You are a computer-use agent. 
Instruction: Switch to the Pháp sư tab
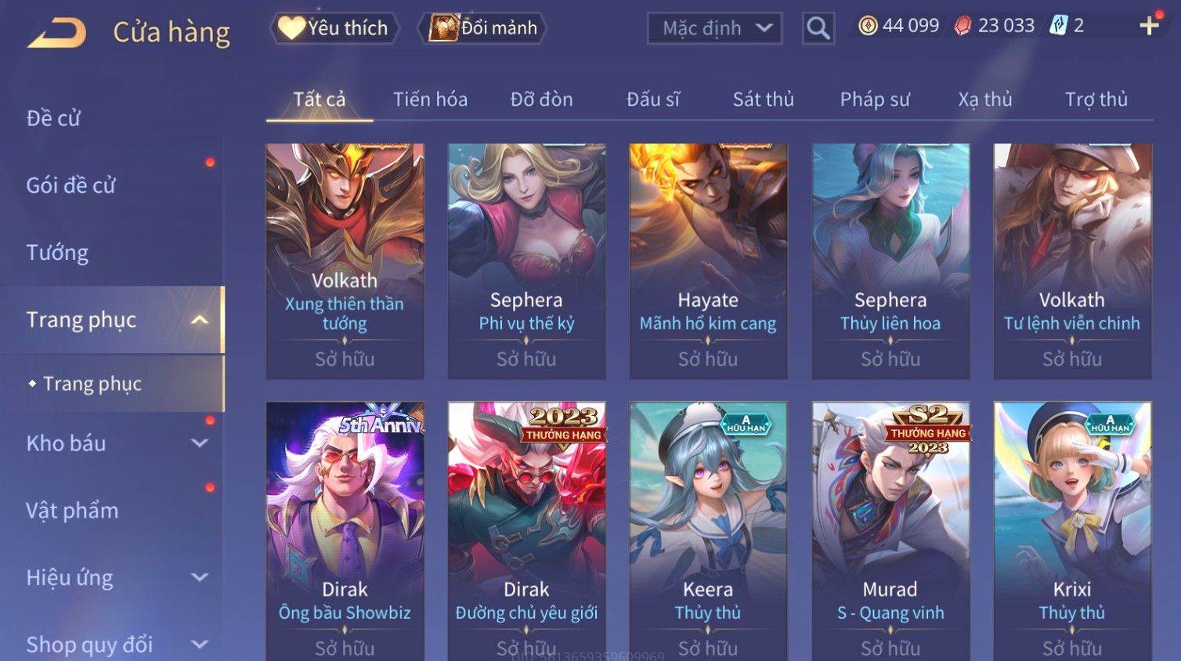(x=875, y=99)
